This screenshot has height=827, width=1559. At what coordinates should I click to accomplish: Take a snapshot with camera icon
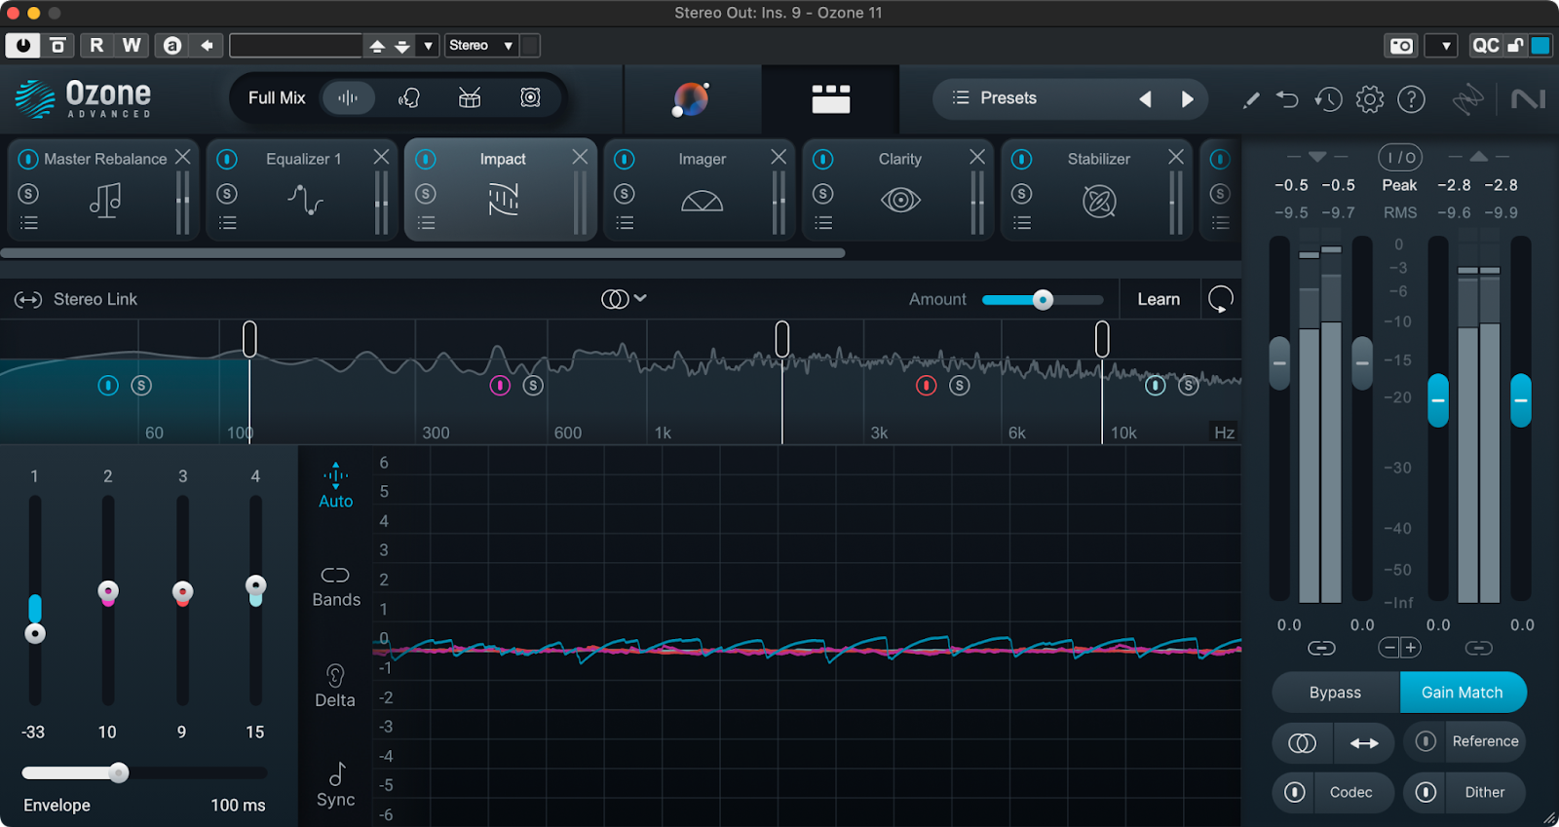[1401, 46]
